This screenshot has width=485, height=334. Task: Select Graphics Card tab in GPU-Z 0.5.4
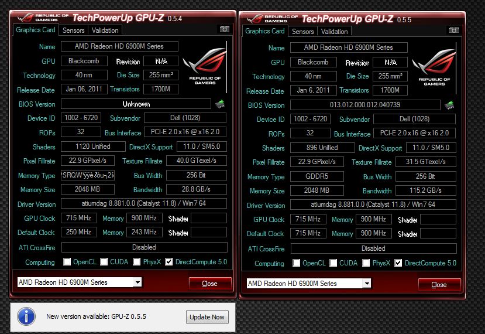[x=35, y=30]
